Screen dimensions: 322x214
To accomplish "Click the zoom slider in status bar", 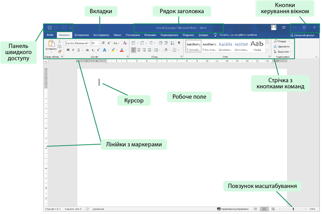I will tap(293, 208).
